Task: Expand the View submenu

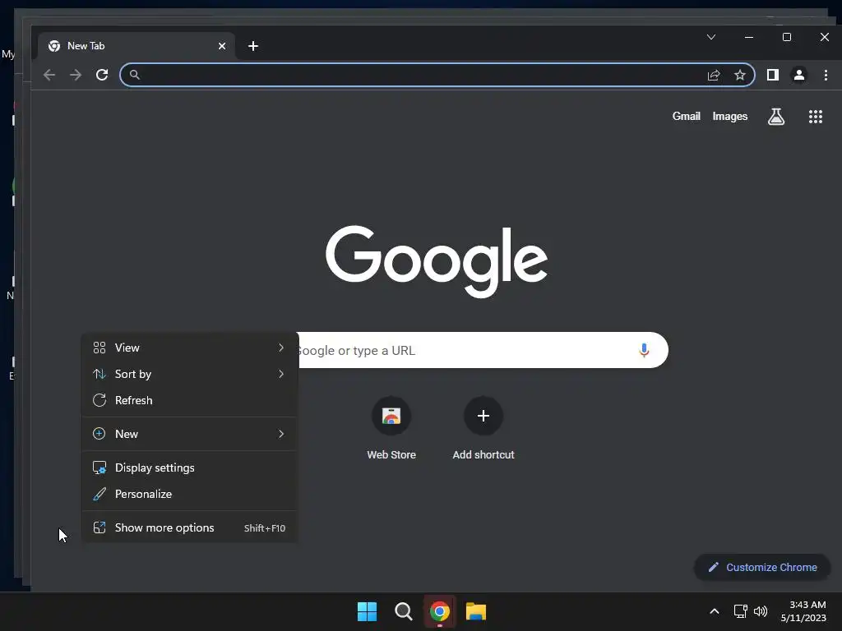Action: (190, 348)
